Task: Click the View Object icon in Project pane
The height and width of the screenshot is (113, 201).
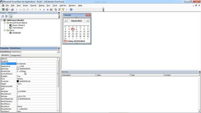Action: tap(6, 16)
